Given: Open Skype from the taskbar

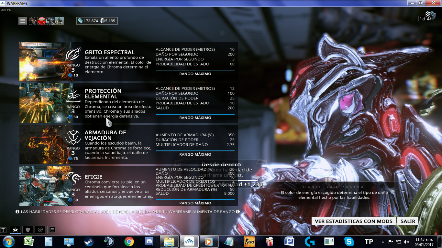Looking at the screenshot, I should (x=349, y=242).
